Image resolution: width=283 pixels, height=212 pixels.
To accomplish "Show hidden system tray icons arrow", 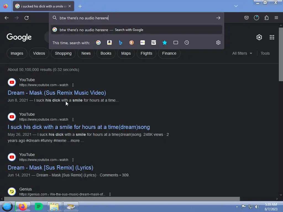I will click(x=237, y=207).
